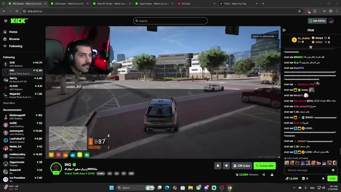Open Windows Start menu
The height and width of the screenshot is (192, 341).
click(x=112, y=188)
